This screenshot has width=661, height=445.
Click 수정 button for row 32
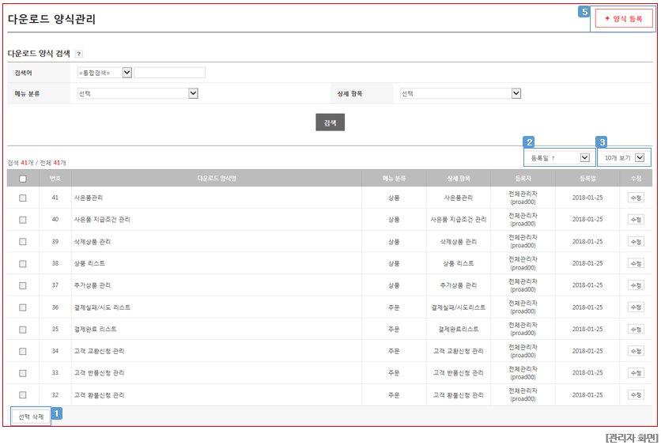click(636, 395)
